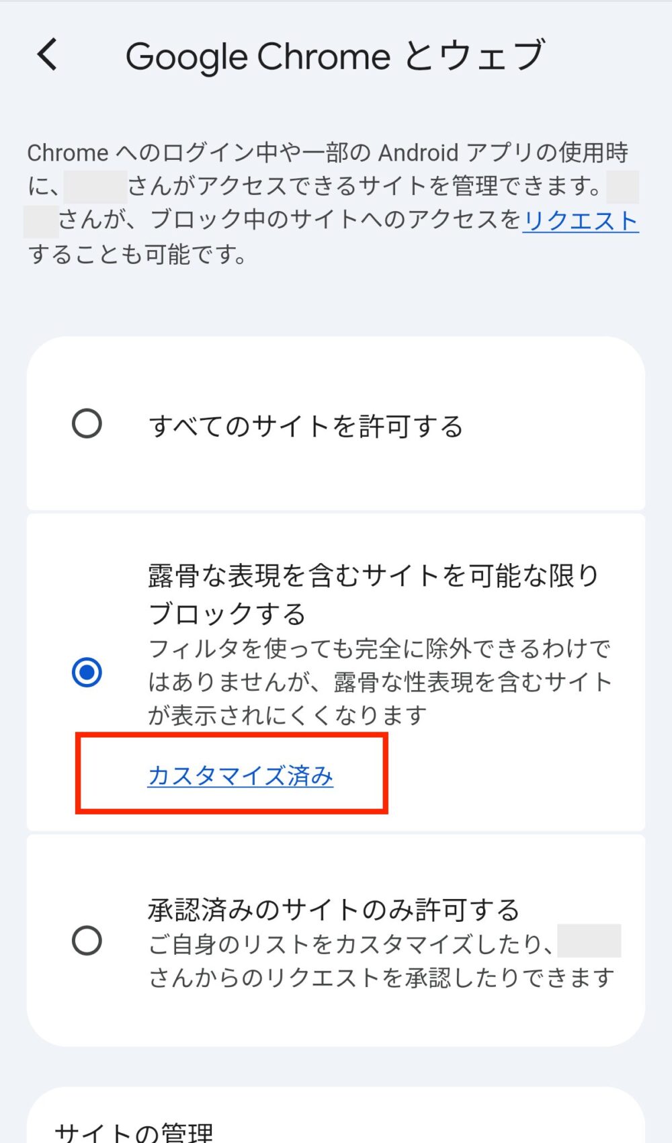Open customized filter settings via highlighted link
Image resolution: width=672 pixels, height=1143 pixels.
[239, 775]
